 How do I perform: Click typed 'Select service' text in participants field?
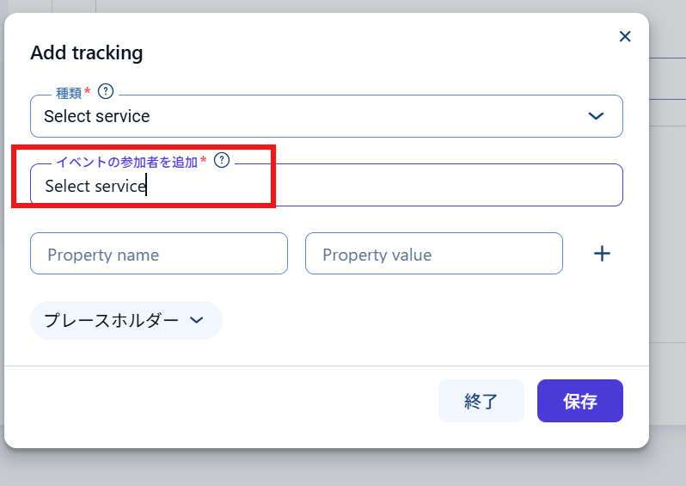pyautogui.click(x=95, y=186)
